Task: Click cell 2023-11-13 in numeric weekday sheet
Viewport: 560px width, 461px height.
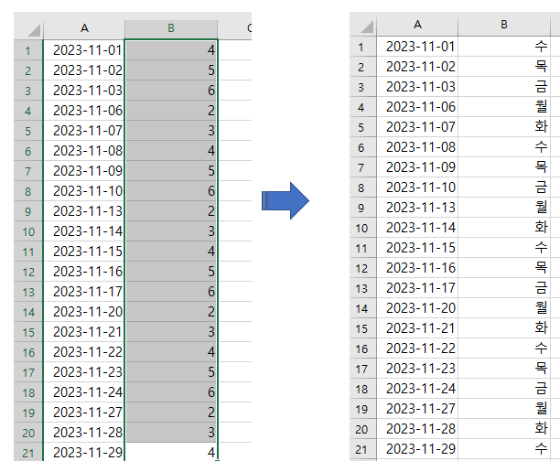Action: 84,211
